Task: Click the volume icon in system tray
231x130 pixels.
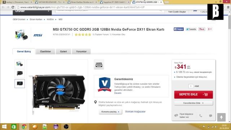Action: point(215,127)
